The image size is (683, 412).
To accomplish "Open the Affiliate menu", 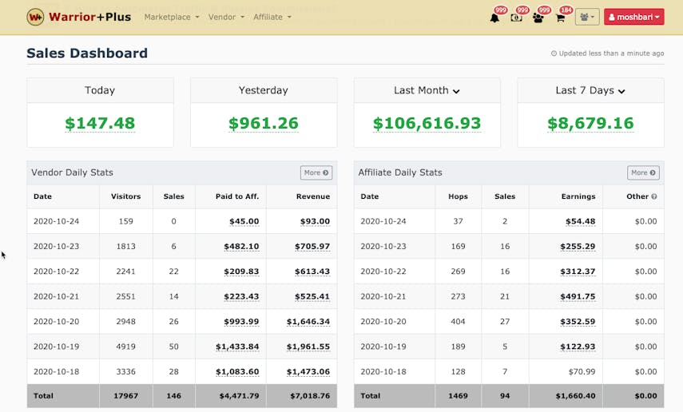I will tap(272, 17).
